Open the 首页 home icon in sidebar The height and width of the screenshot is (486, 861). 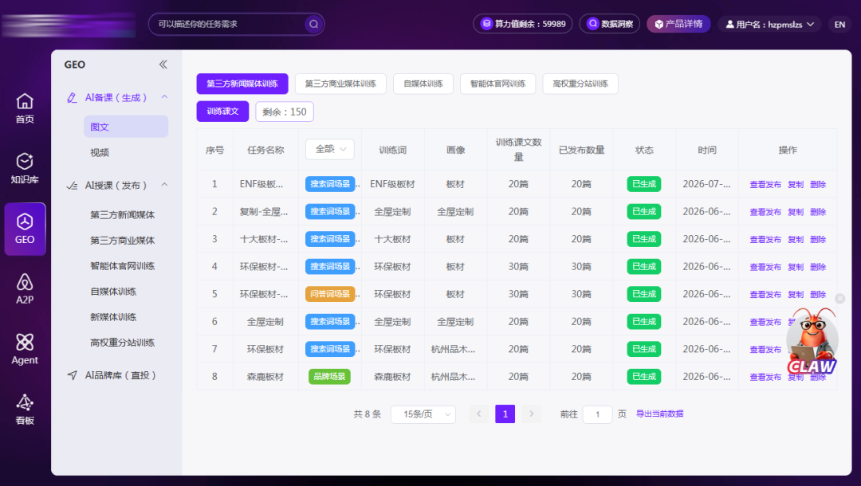click(x=25, y=108)
